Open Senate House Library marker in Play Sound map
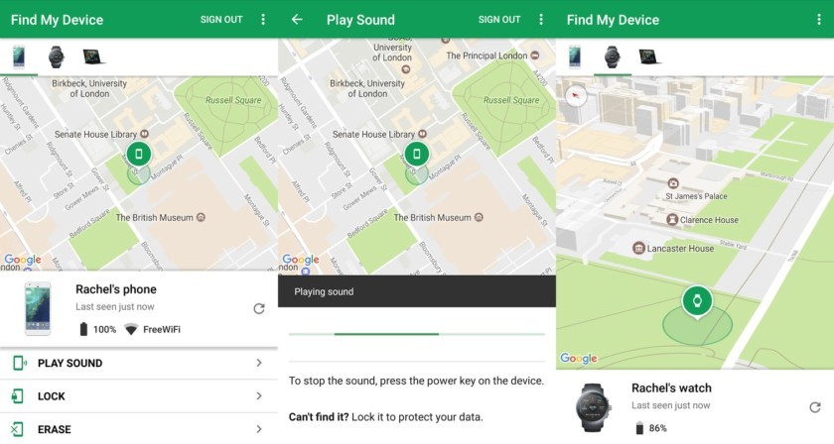Screen dimensions: 834x444 coord(422,135)
